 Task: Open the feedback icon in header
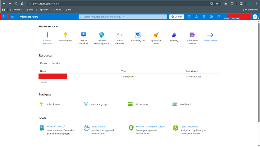click(219, 17)
